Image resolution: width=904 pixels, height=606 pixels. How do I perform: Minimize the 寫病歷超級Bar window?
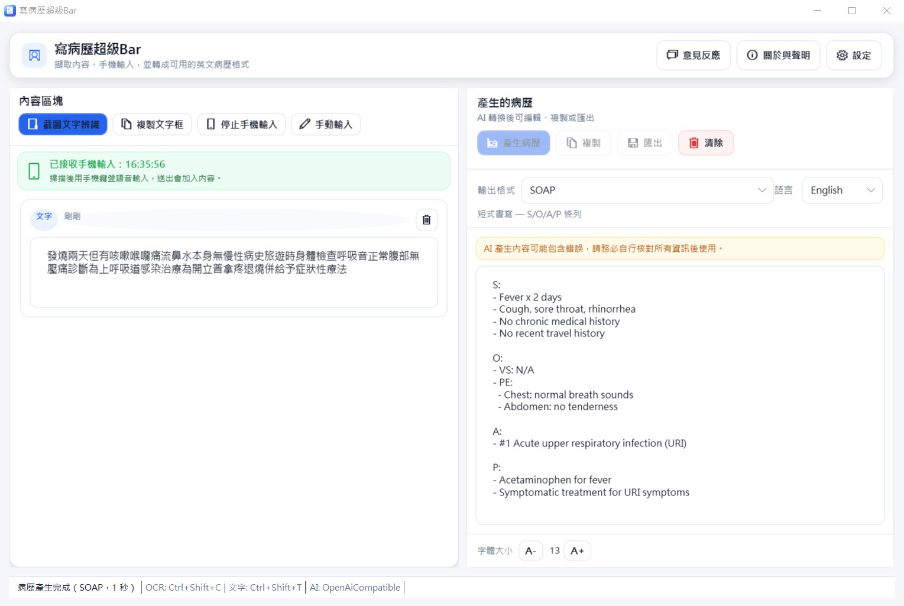tap(818, 11)
